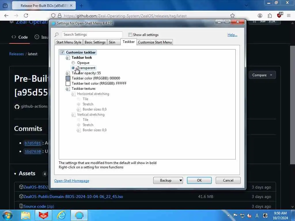Image resolution: width=295 pixels, height=221 pixels.
Task: Switch to Customize Start Menu tab
Action: tap(155, 42)
